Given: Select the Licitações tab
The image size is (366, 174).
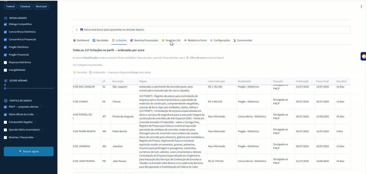Looking at the screenshot, I should click(119, 41).
